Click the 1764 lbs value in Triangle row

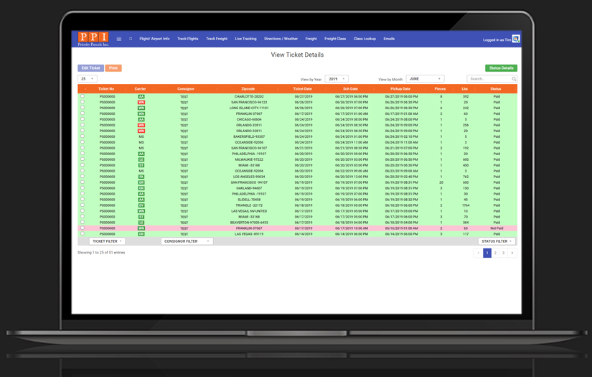[x=466, y=205]
